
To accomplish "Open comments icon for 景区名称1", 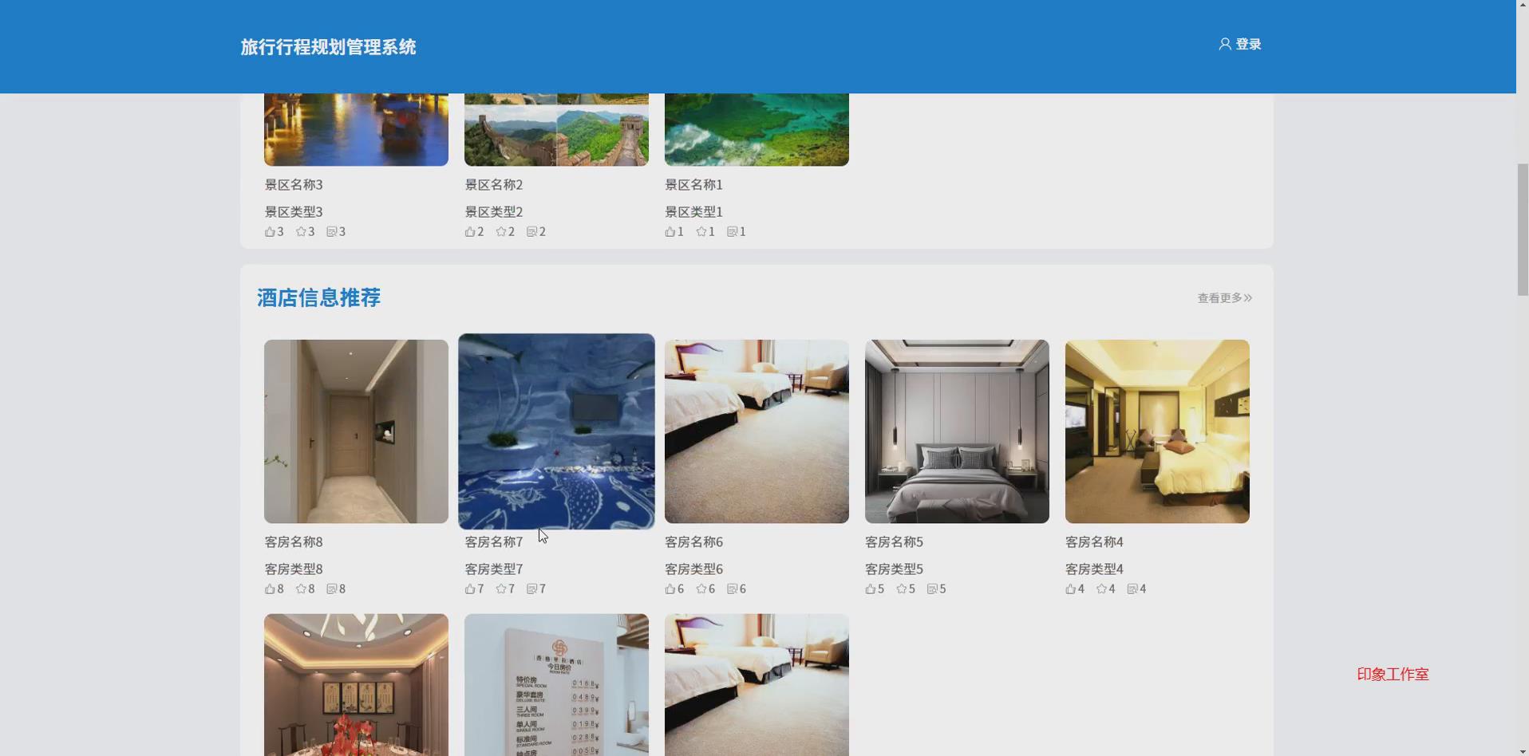I will 733,232.
